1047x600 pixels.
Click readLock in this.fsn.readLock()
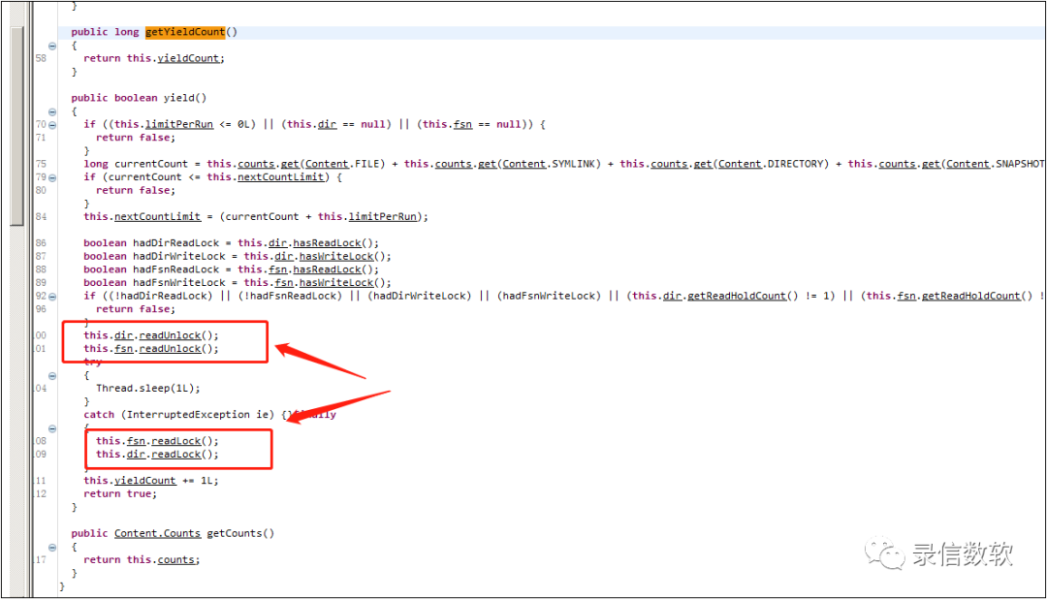point(175,441)
